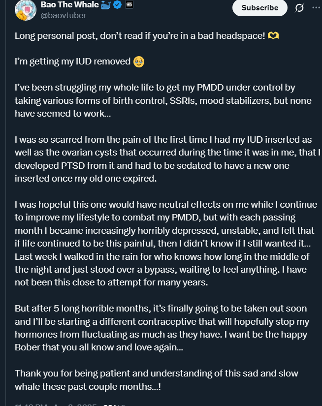
Task: Visit the @baovtuber handle link
Action: [x=63, y=16]
